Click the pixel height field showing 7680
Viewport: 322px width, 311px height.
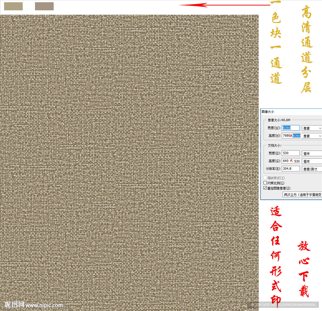click(291, 136)
